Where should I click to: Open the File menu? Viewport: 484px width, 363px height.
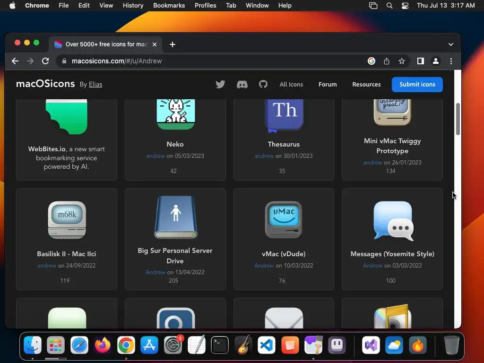click(x=64, y=6)
